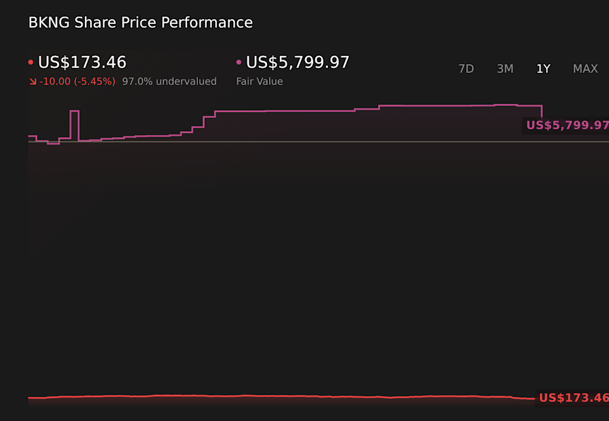Click the -10.00 (-5.45%) price change
Image resolution: width=609 pixels, height=421 pixels.
pyautogui.click(x=77, y=82)
